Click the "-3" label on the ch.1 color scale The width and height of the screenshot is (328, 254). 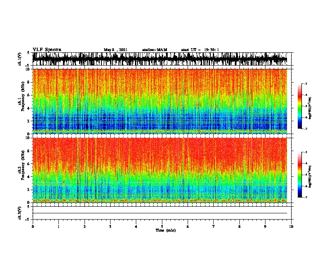pyautogui.click(x=305, y=83)
